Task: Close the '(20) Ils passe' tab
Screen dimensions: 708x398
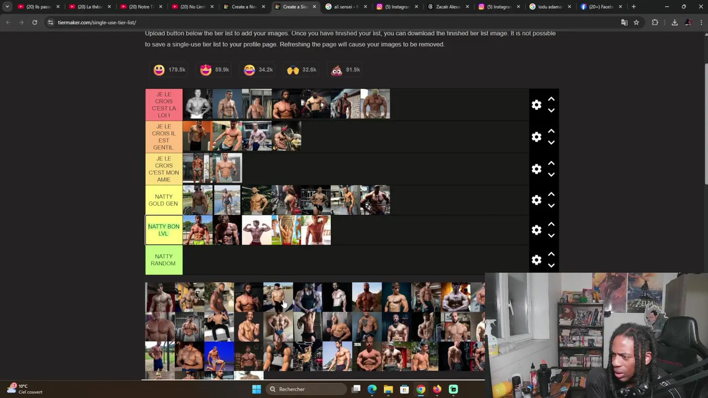Action: 58,7
